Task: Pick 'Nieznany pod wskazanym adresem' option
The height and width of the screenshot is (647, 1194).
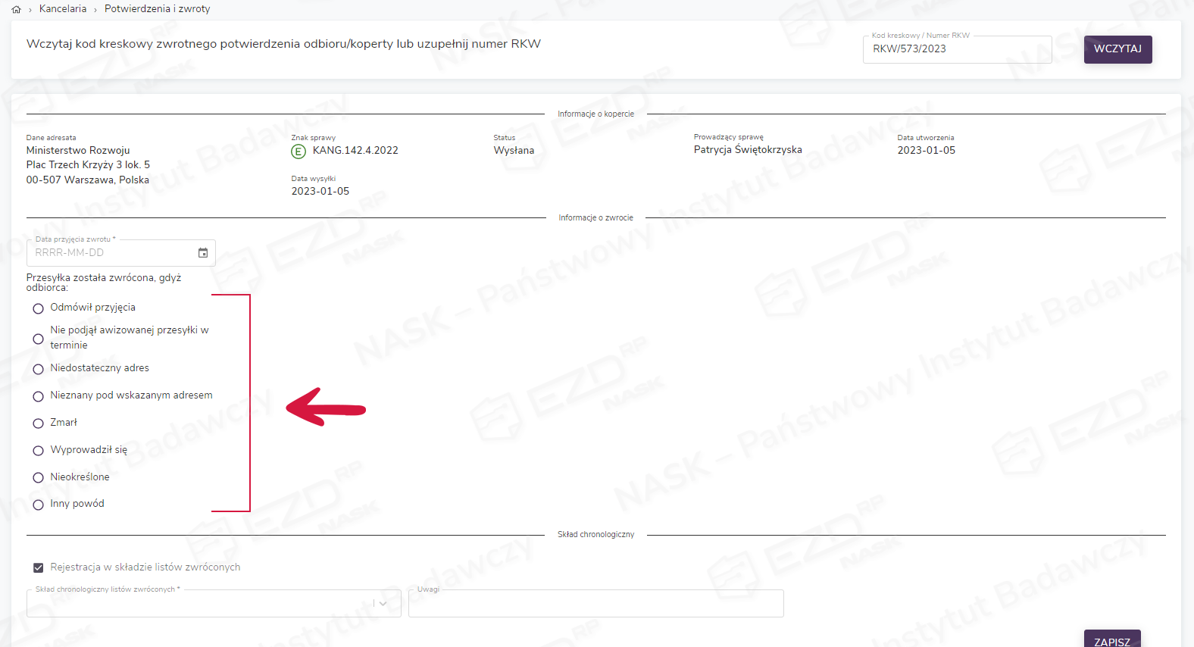Action: coord(38,396)
